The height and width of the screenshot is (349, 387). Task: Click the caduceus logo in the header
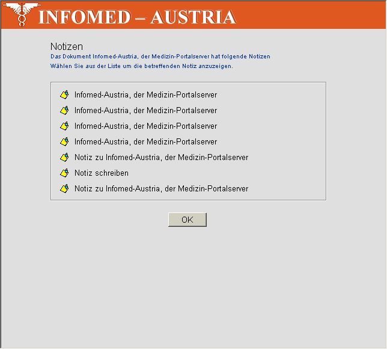[22, 14]
